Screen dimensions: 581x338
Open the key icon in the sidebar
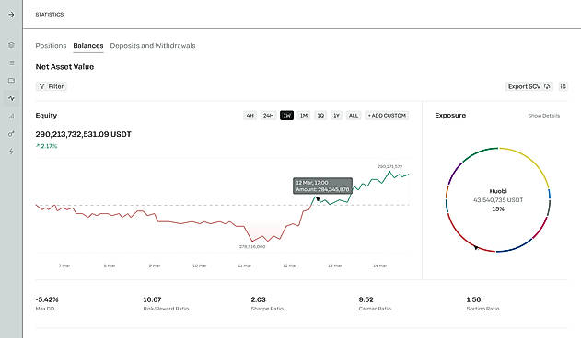pos(11,133)
